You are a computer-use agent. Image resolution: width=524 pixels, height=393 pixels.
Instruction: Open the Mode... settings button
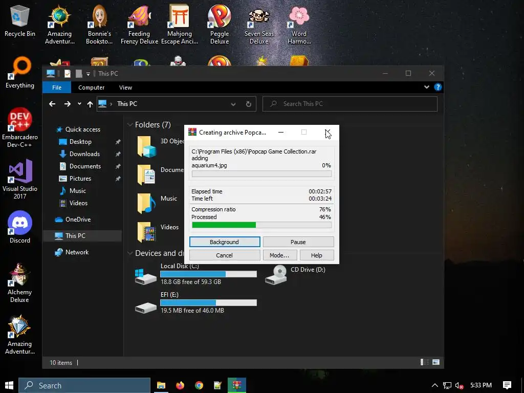[279, 255]
